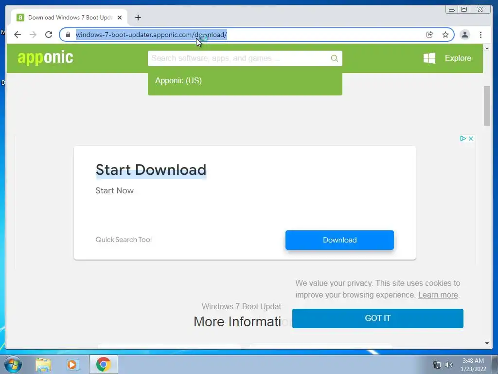Click the address bar URL

151,35
